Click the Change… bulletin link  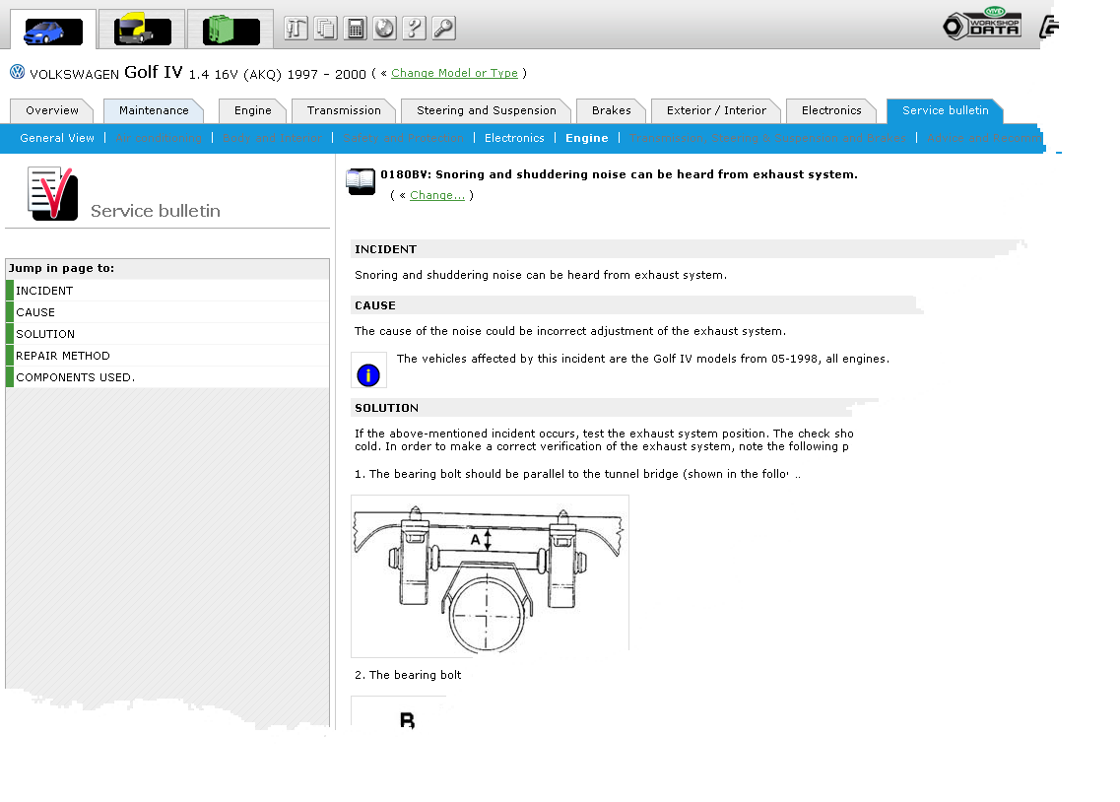437,195
